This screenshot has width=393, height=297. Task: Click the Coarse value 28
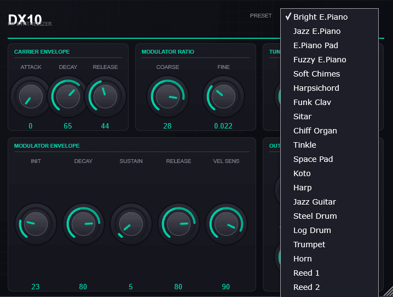[167, 126]
